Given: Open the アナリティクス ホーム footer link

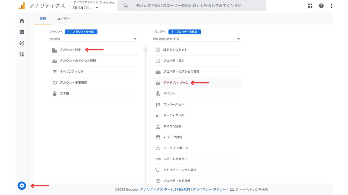Looking at the screenshot, I should pos(157,190).
